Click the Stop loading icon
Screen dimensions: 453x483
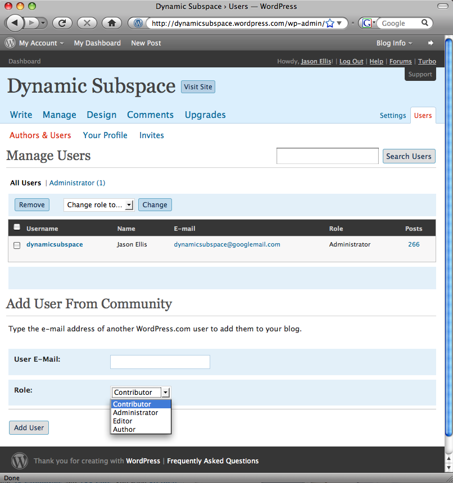click(87, 23)
